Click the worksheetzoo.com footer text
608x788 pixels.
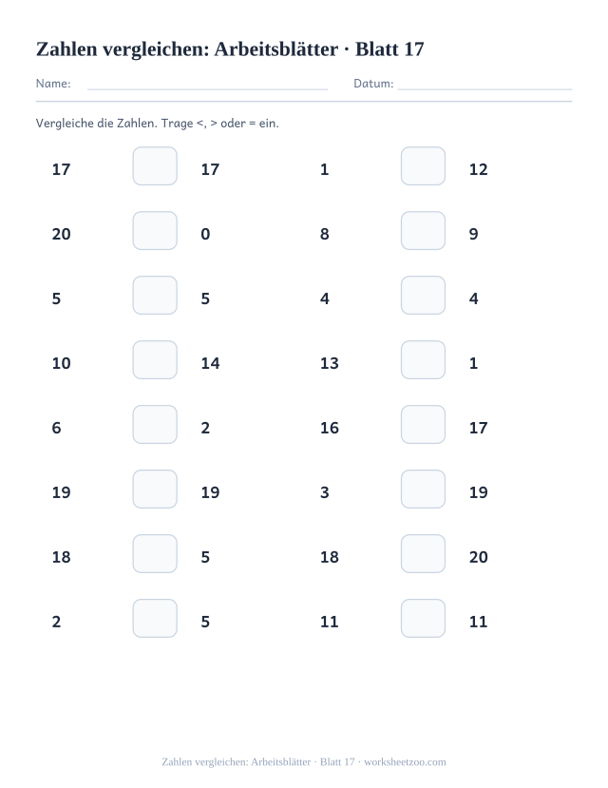coord(405,762)
